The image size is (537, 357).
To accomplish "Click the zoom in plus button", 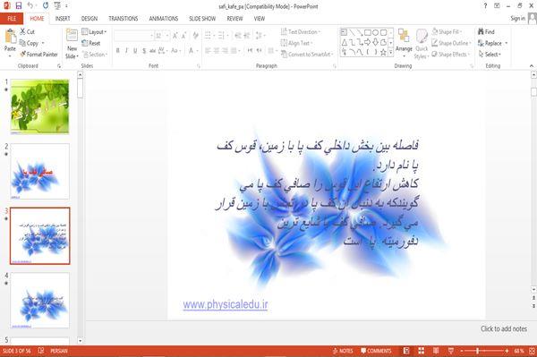I will [x=507, y=351].
